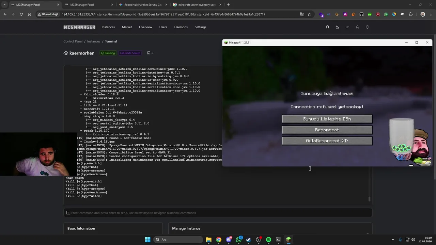Show hidden system tray icons
This screenshot has height=245, width=436.
click(x=393, y=240)
